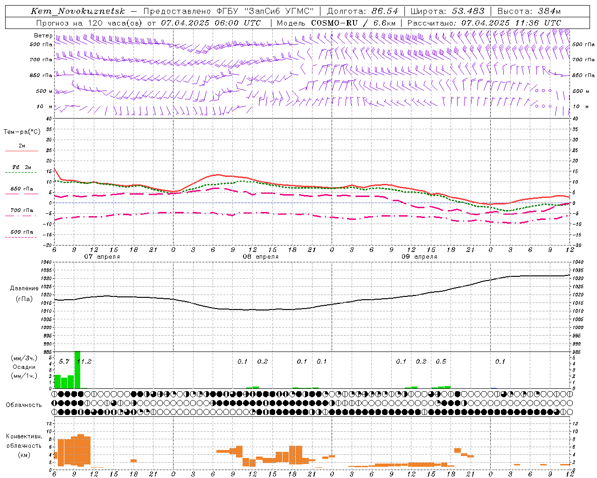Click the 07 апреля date label

pyautogui.click(x=102, y=257)
